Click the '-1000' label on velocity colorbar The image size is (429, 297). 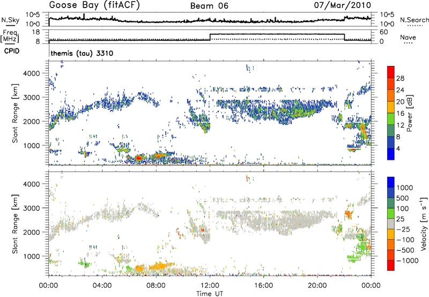point(407,261)
